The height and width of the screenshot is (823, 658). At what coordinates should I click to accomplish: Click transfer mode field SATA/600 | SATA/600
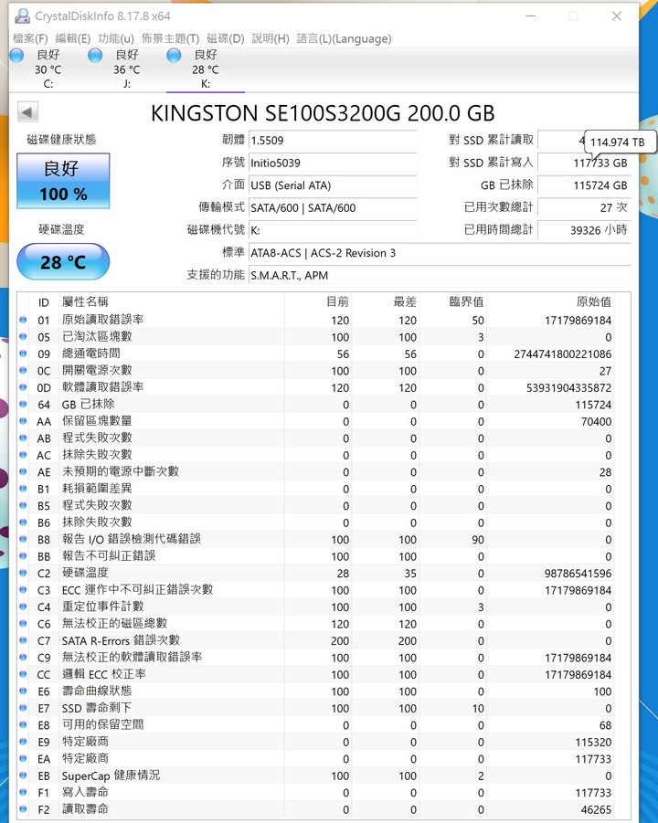[x=333, y=207]
